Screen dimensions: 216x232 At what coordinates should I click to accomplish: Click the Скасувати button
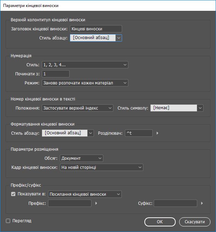[x=194, y=222]
